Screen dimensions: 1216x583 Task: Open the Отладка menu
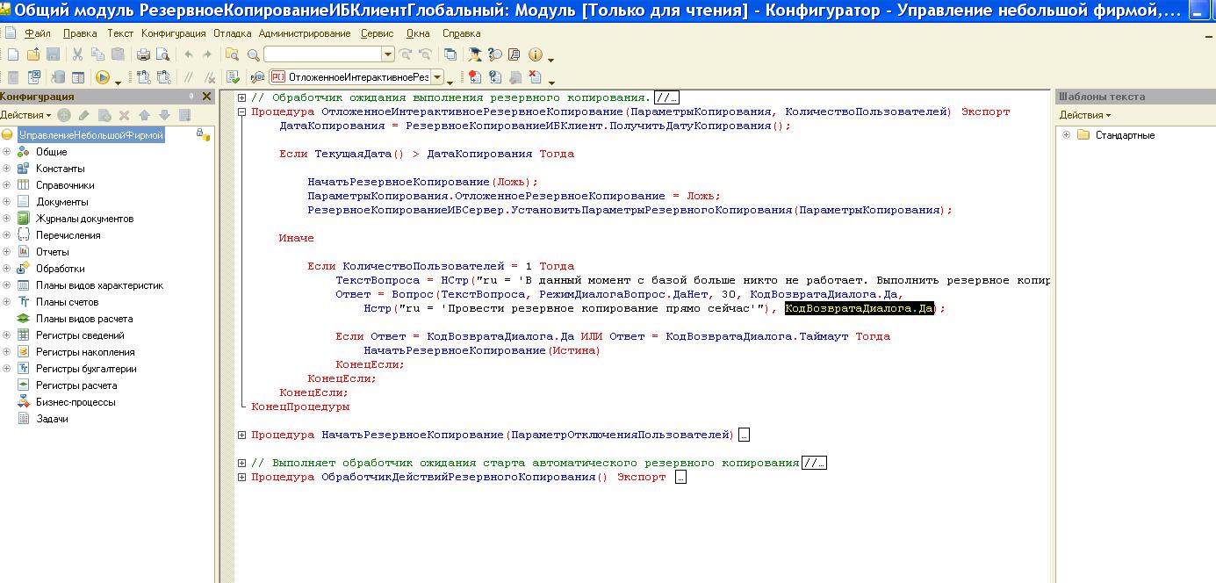233,33
